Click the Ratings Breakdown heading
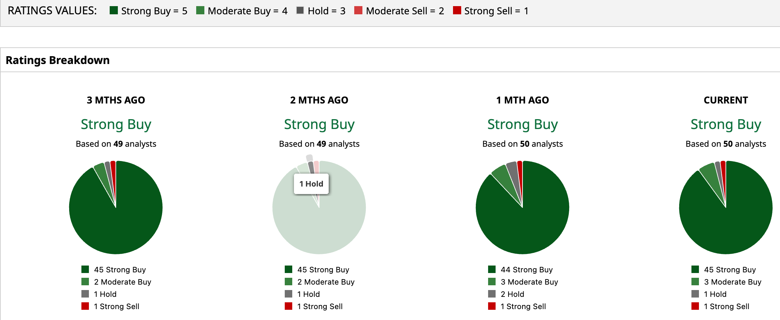The height and width of the screenshot is (320, 780). [58, 60]
